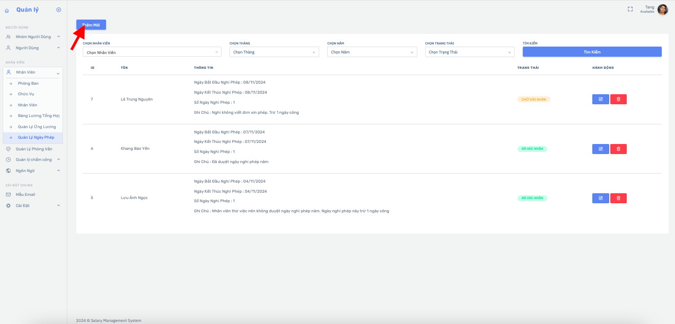The image size is (675, 324).
Task: Open the user avatar profile picture
Action: pos(662,9)
